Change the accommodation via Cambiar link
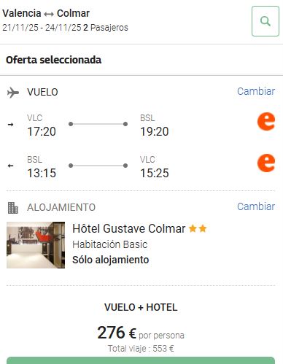This screenshot has width=283, height=364. 256,206
